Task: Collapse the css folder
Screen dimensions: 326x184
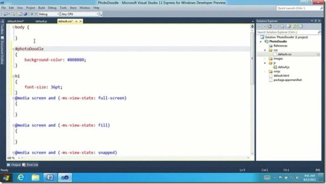Action: pyautogui.click(x=265, y=50)
